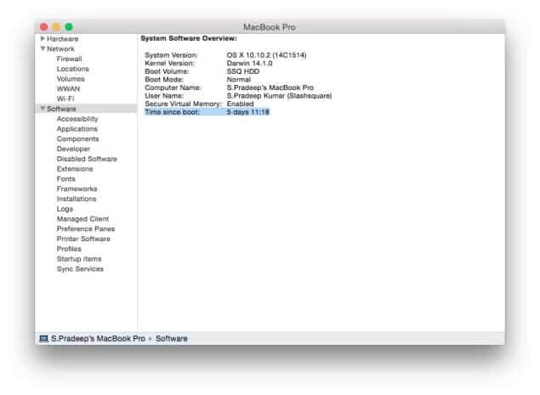Select Network in the sidebar
Viewport: 540px width, 395px height.
point(60,49)
